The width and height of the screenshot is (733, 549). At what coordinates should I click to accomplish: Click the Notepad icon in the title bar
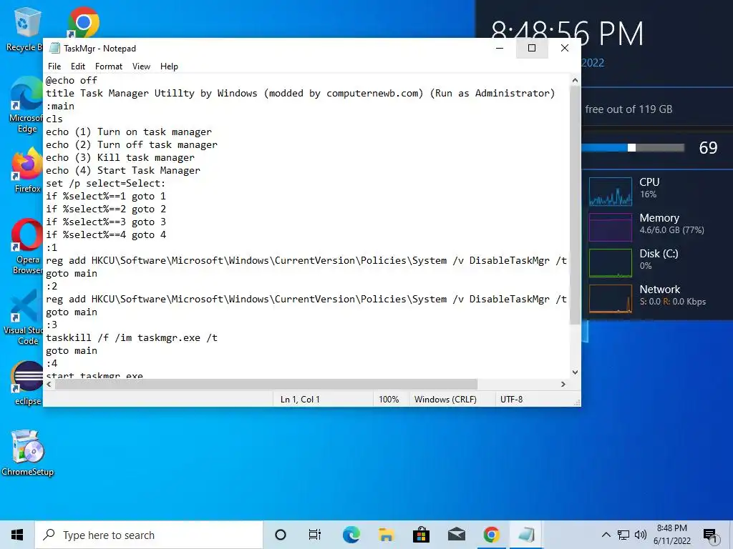[54, 48]
